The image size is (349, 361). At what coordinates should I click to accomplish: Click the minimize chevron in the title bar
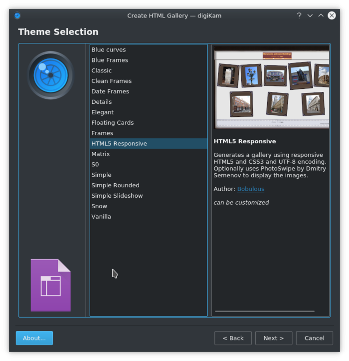(310, 15)
